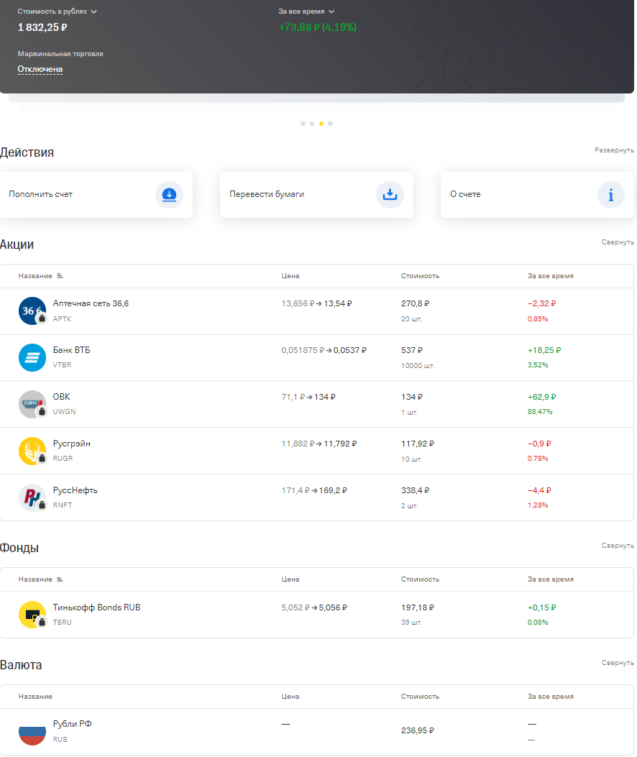Click the −2,32 ₽ loss for Аптечная сеть
This screenshot has height=757, width=637.
pyautogui.click(x=541, y=303)
